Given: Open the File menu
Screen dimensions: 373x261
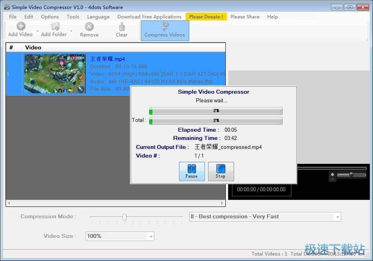Looking at the screenshot, I should tap(13, 16).
